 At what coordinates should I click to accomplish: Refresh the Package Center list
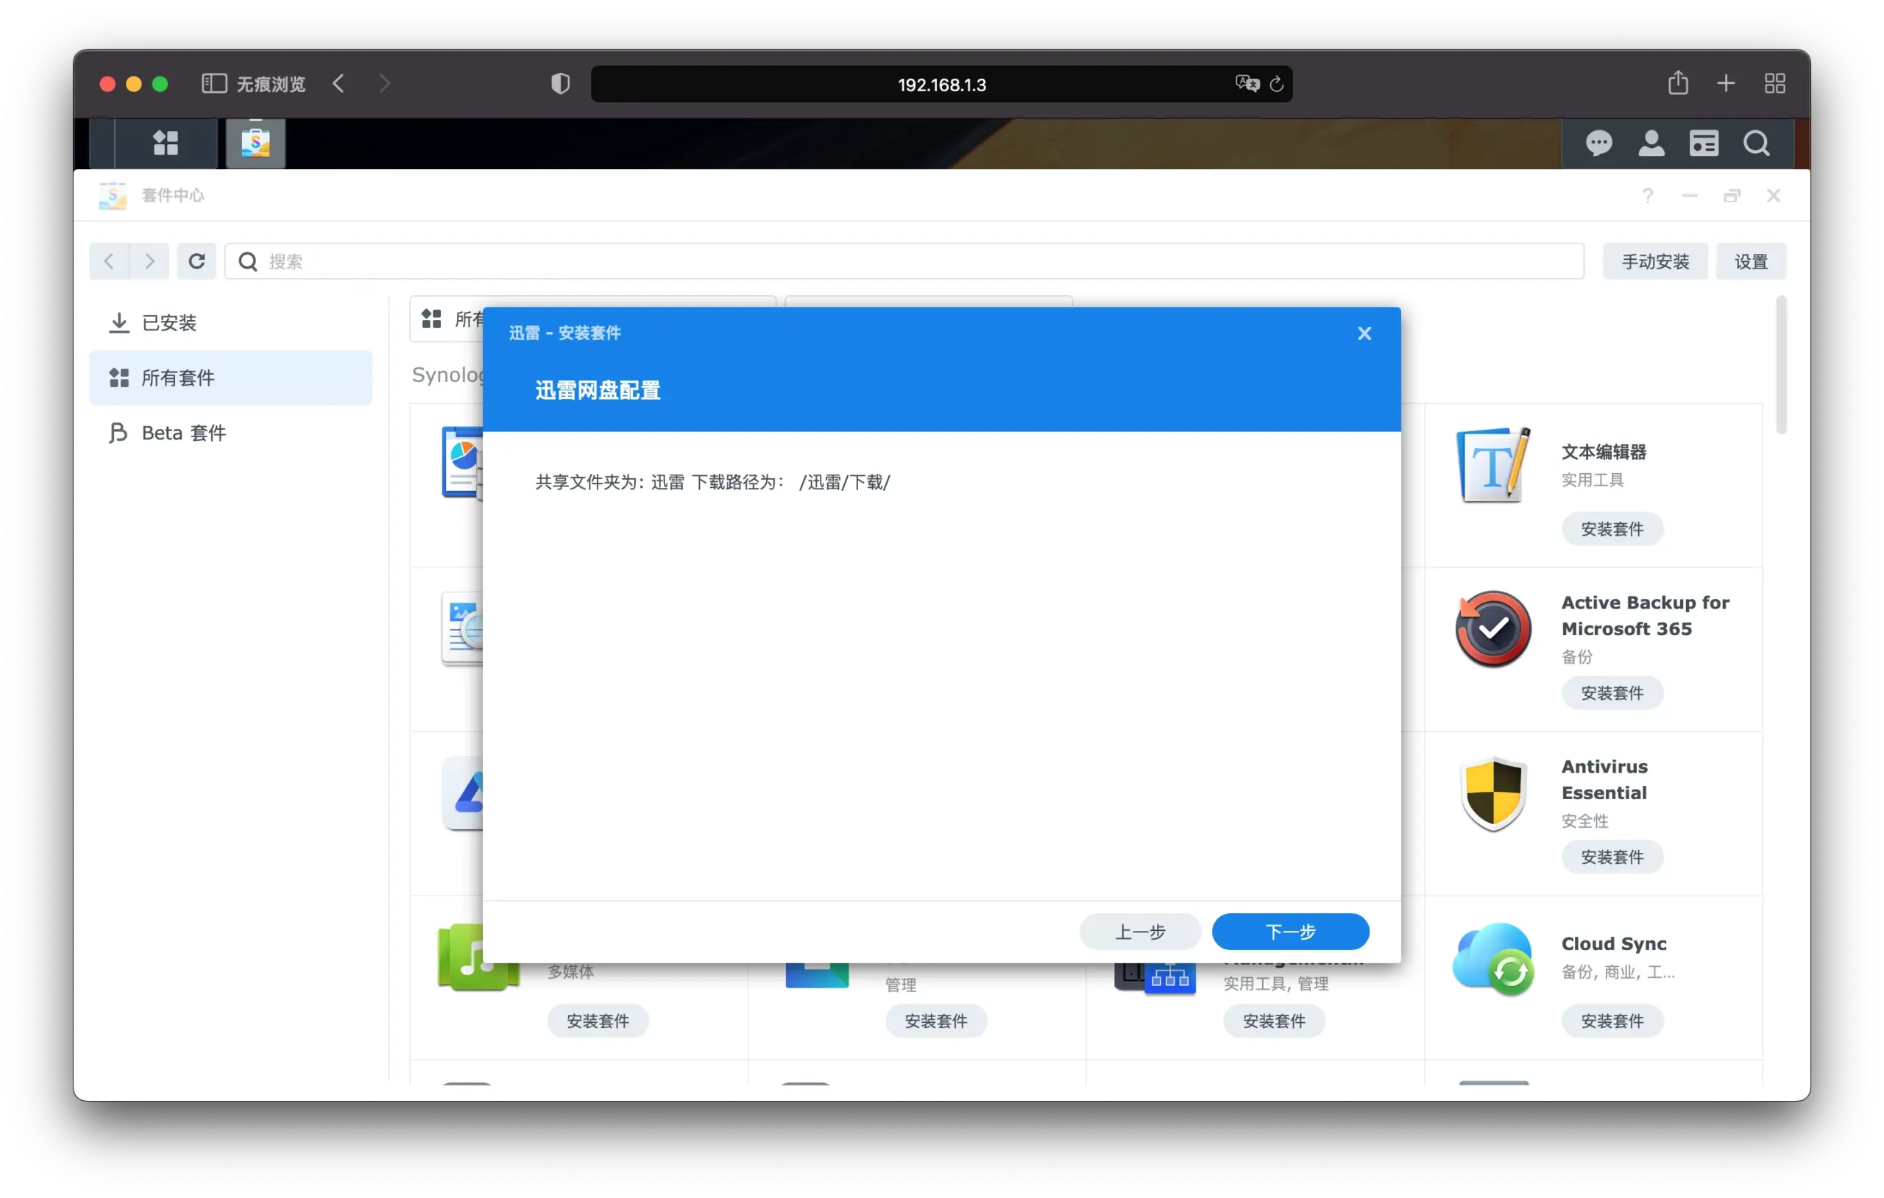point(196,261)
